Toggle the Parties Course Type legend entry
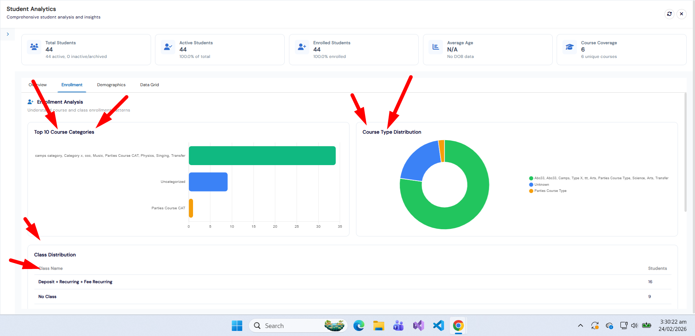The image size is (695, 336). (x=548, y=191)
